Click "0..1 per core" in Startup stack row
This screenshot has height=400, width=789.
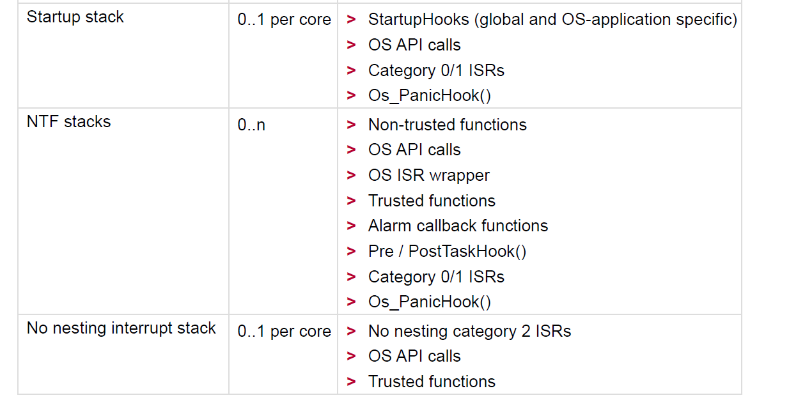tap(284, 20)
